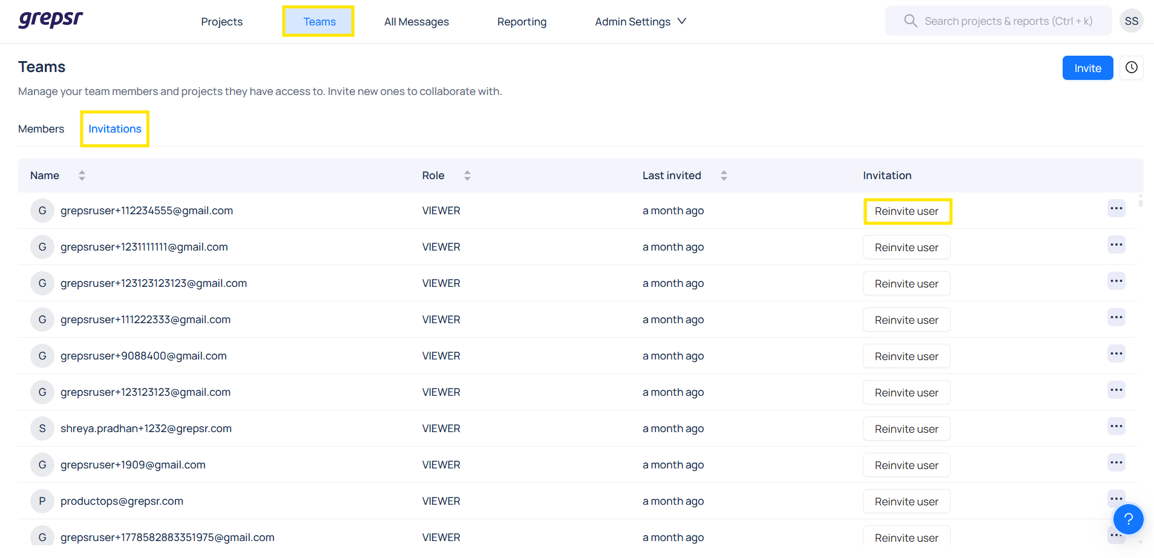
Task: Click the SS user avatar
Action: click(x=1131, y=21)
